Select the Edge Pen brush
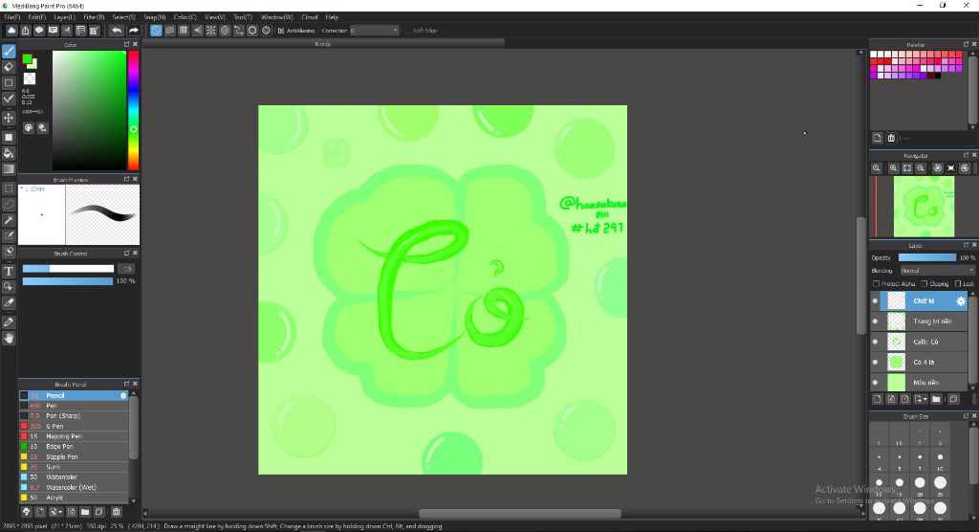Viewport: 979px width, 532px height. coord(74,446)
